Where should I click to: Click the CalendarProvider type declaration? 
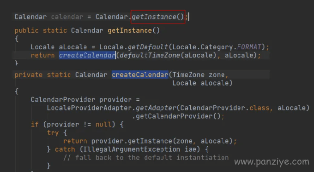[63, 100]
